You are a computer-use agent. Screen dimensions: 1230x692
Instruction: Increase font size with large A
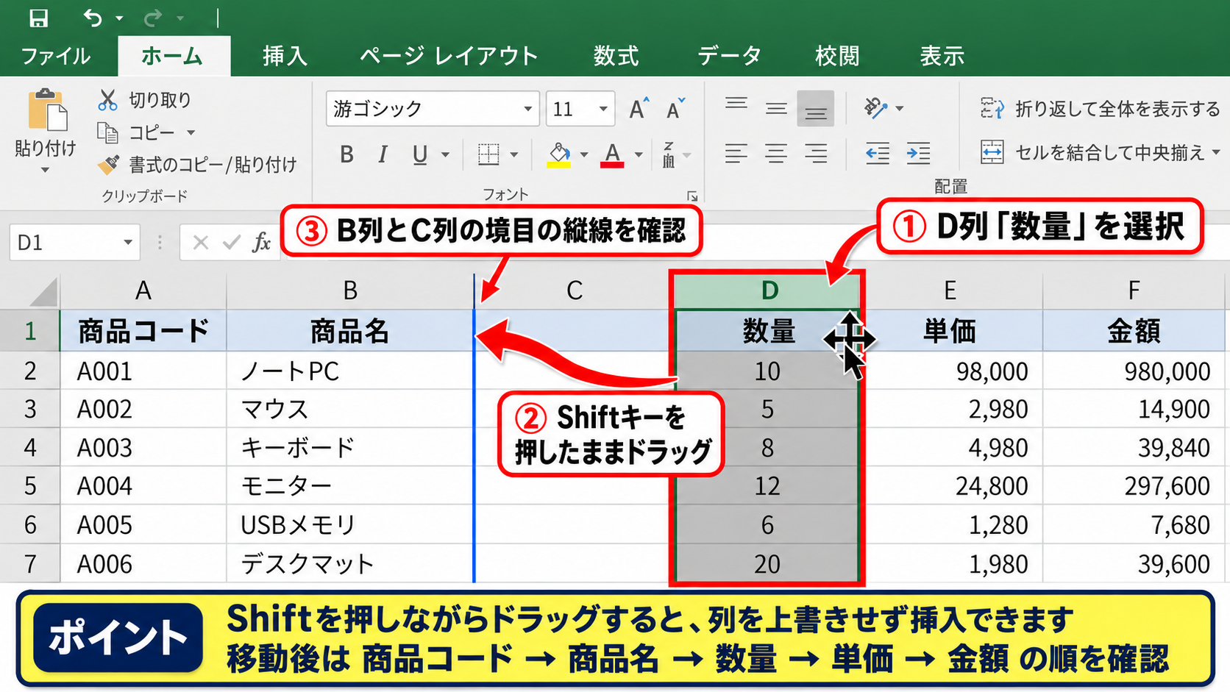pos(639,109)
